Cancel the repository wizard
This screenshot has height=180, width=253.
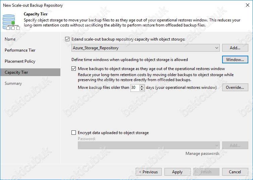[235, 172]
